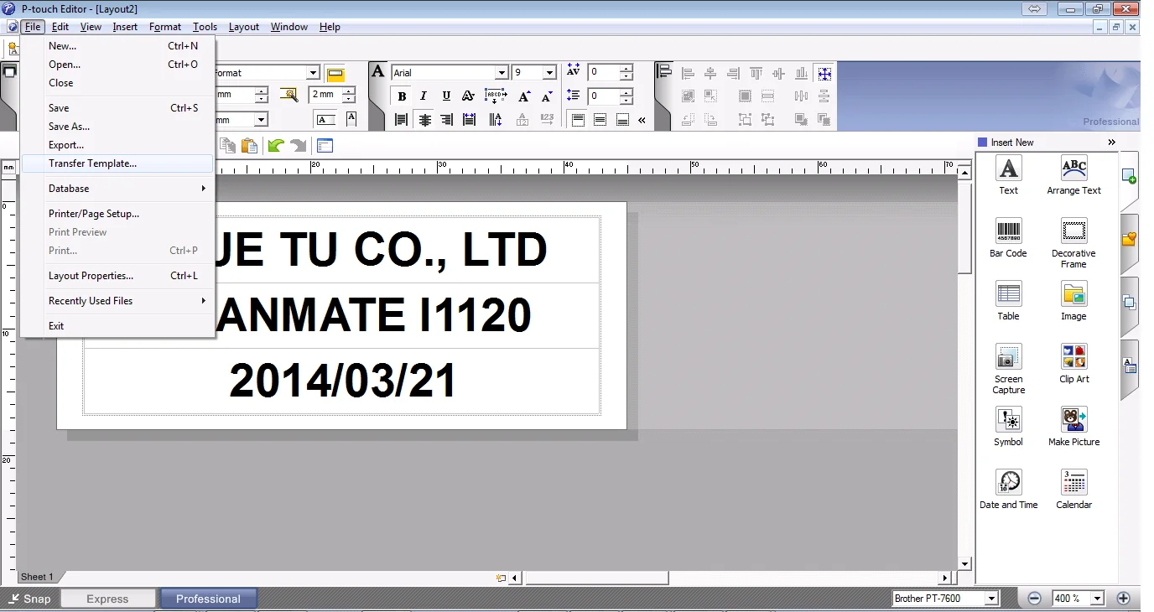Click the Snap mode button

[x=29, y=599]
